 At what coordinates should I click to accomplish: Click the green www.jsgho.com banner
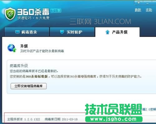[x=114, y=119]
